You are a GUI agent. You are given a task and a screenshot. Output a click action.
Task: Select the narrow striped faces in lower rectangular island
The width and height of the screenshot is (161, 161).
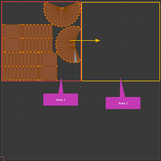(22, 66)
